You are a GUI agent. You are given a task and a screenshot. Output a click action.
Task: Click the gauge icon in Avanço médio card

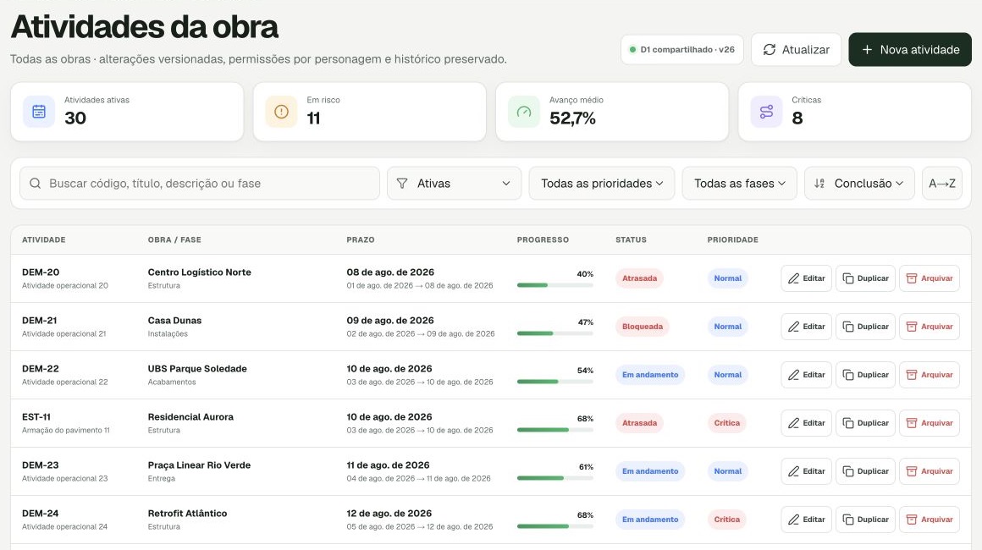tap(523, 112)
